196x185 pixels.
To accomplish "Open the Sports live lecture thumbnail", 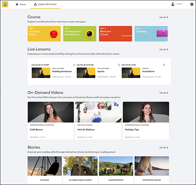I will (86, 73).
